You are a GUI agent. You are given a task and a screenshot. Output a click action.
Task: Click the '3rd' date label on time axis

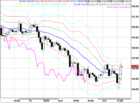(104, 101)
